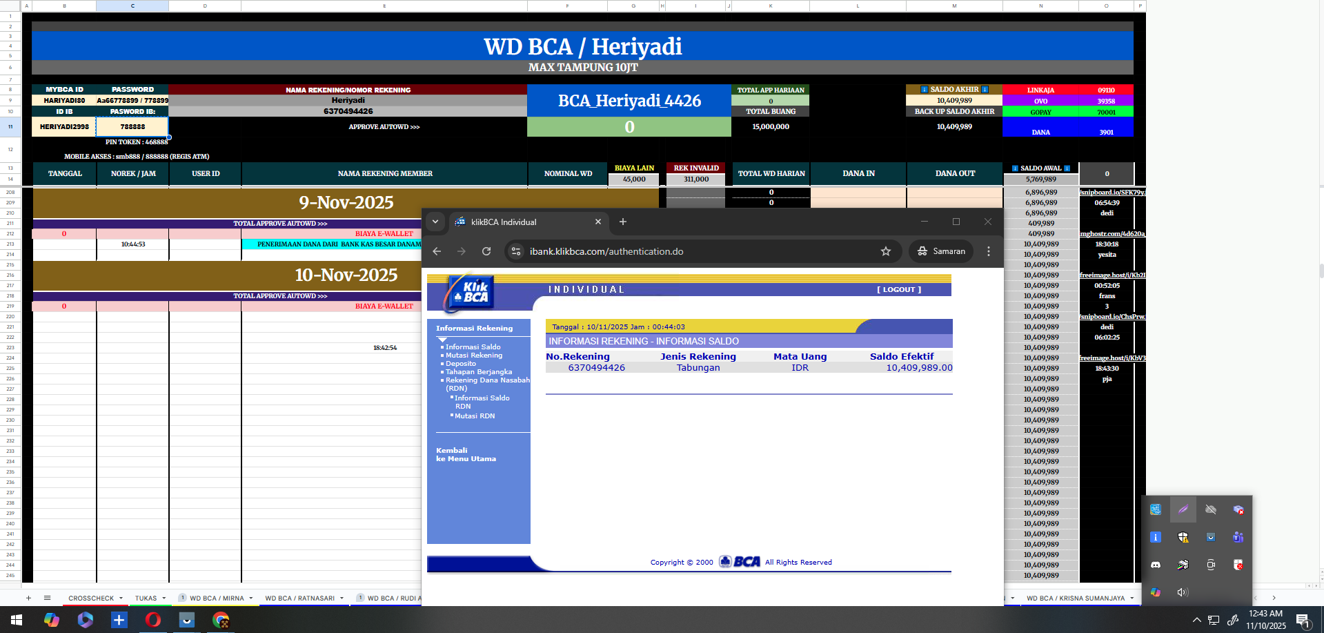Open a new browser tab
This screenshot has width=1324, height=633.
tap(623, 222)
